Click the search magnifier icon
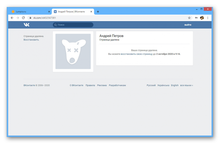220x144 pixels. tap(56, 25)
